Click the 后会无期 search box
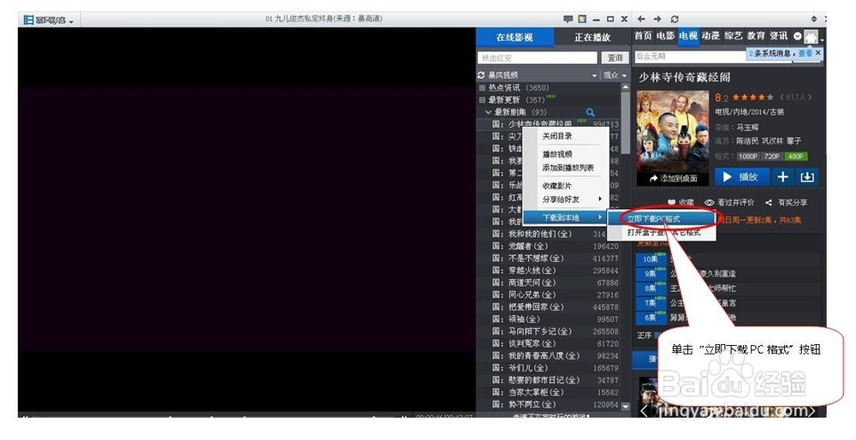The width and height of the screenshot is (856, 440). [x=690, y=56]
